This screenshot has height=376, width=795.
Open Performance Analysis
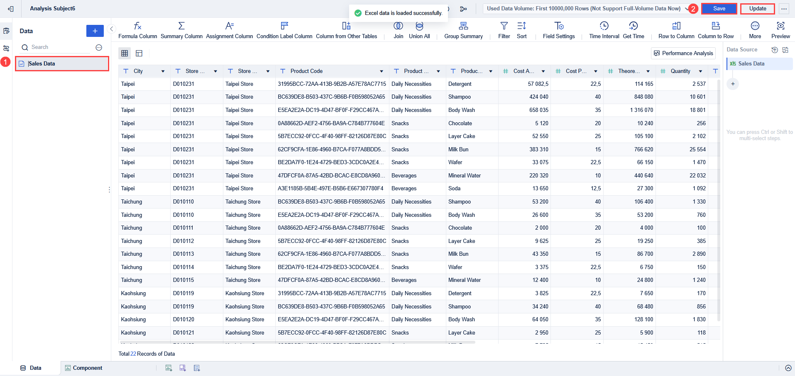683,53
